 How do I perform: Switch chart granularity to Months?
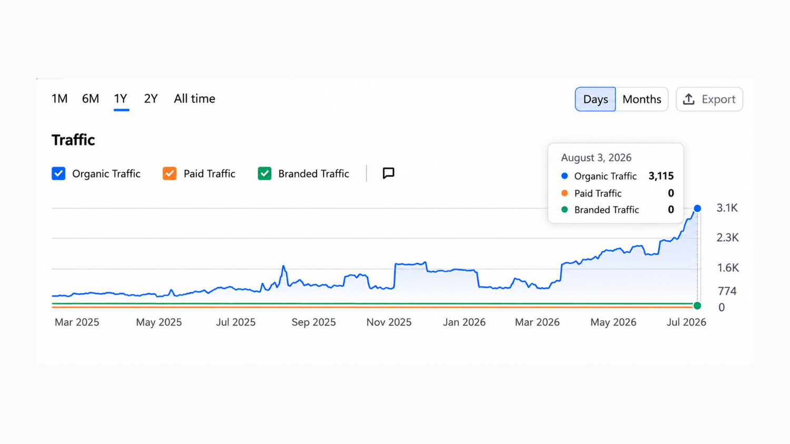point(641,99)
